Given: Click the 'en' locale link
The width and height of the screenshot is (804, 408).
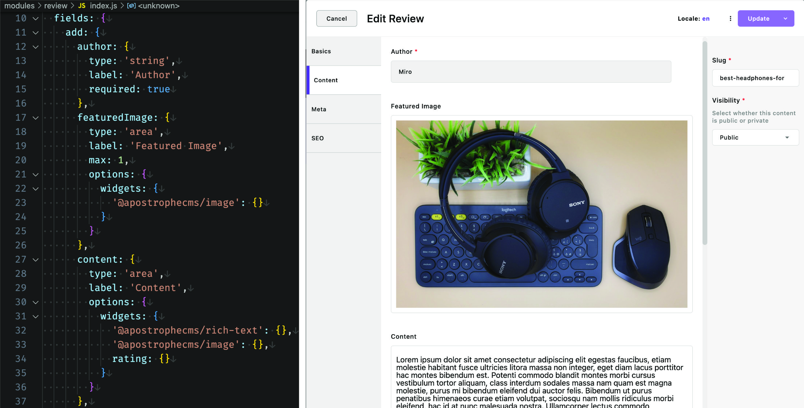Looking at the screenshot, I should tap(705, 18).
